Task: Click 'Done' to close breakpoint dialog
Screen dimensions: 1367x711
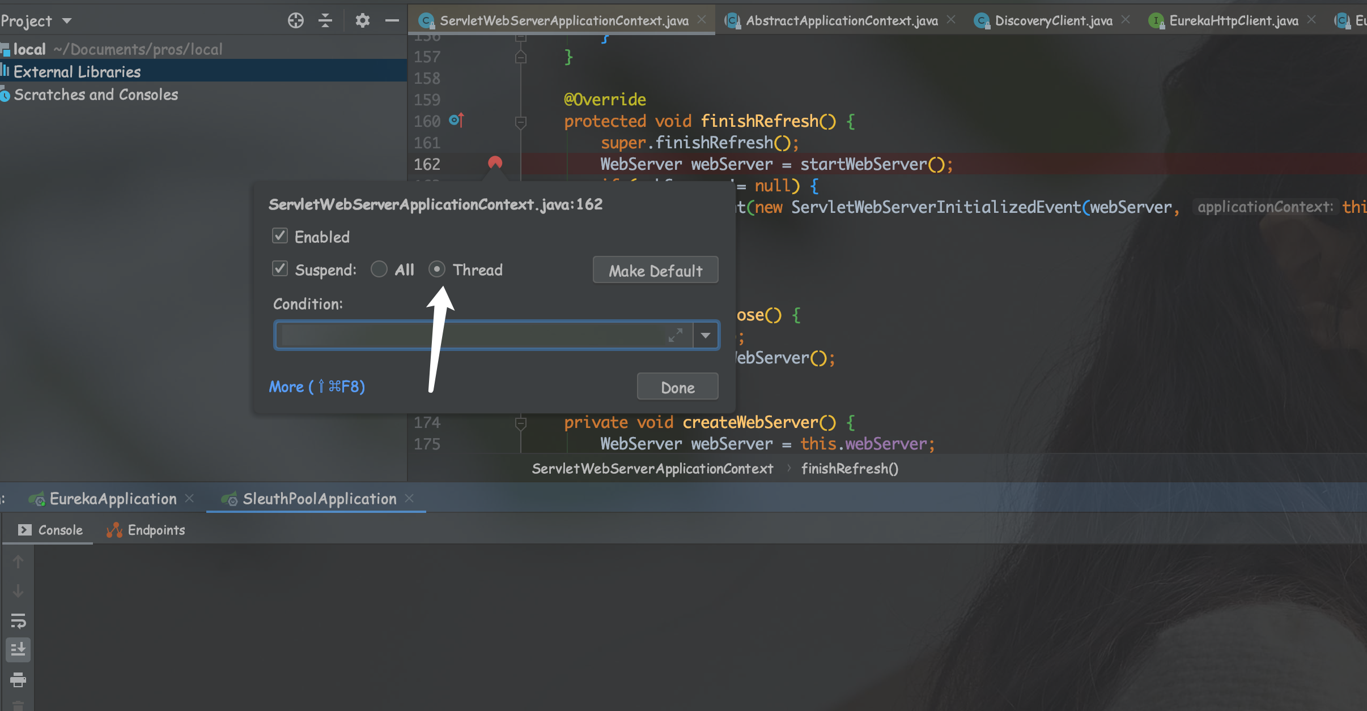Action: click(677, 386)
